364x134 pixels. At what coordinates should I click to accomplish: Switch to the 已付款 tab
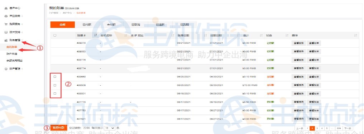tap(87, 25)
